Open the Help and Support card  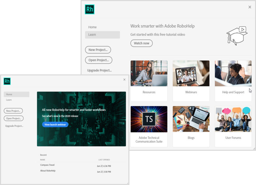coord(233,81)
